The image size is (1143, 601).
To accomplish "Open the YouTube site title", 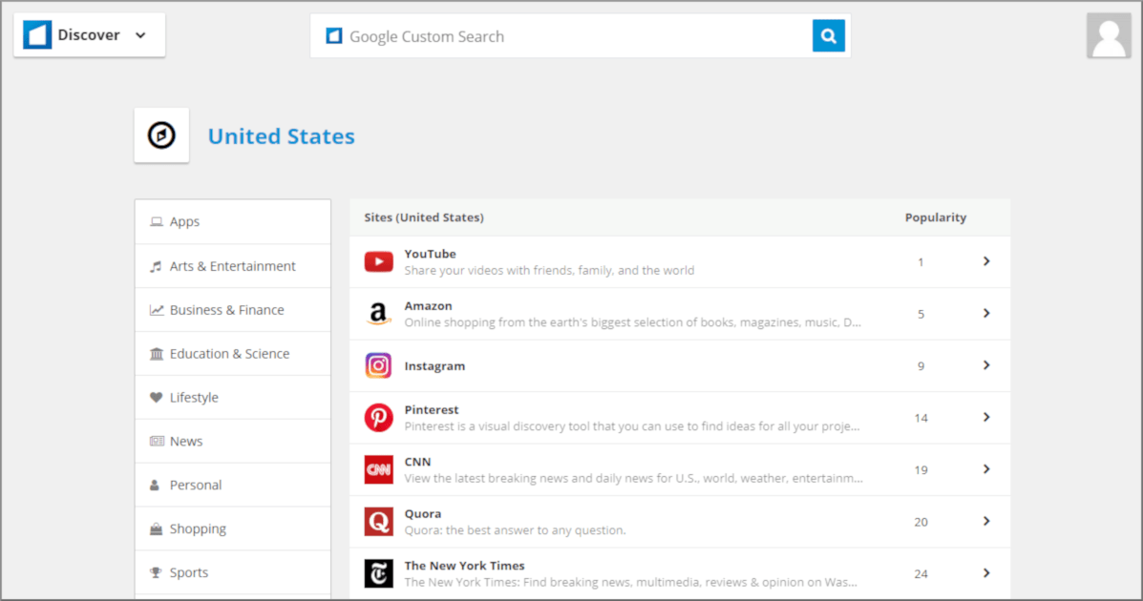I will (x=430, y=254).
